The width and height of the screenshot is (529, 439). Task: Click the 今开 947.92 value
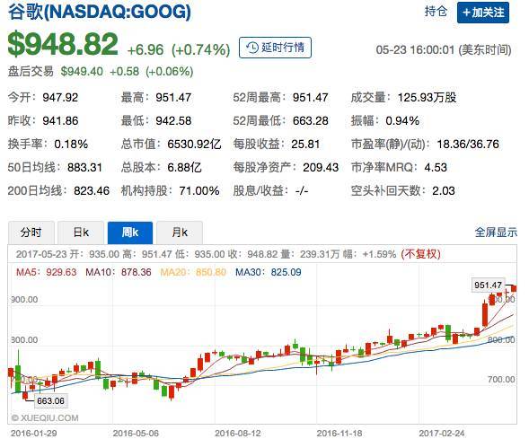click(60, 98)
